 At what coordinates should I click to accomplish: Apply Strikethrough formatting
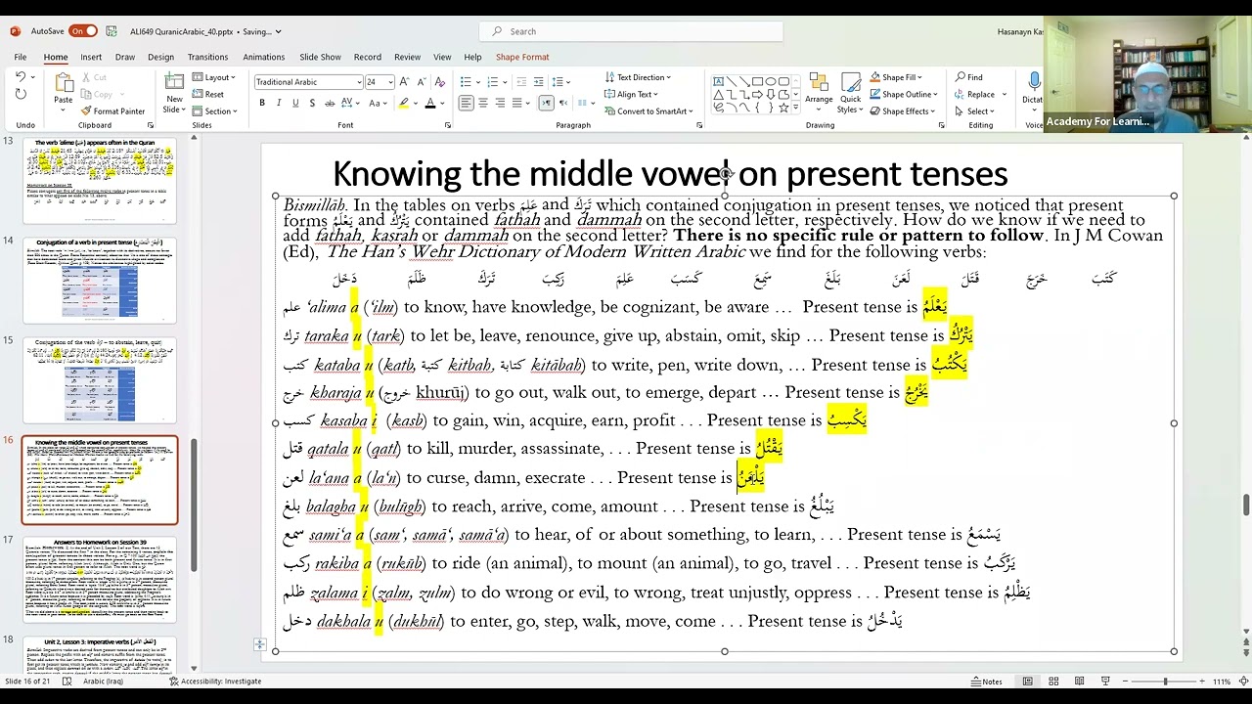point(329,103)
